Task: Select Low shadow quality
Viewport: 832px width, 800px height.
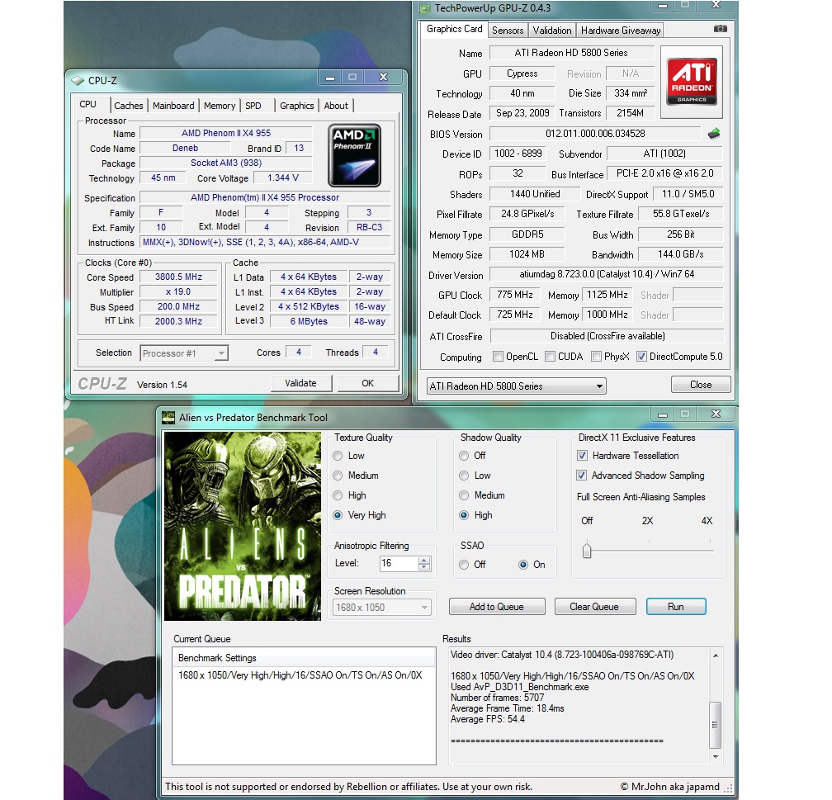Action: [x=464, y=475]
